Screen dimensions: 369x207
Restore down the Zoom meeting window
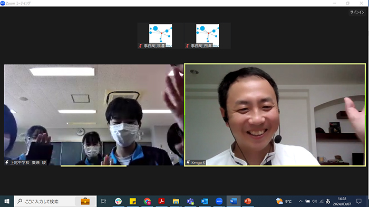pos(348,3)
